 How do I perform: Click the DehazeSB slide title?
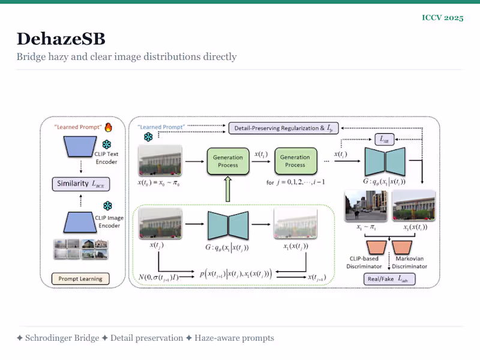(61, 39)
